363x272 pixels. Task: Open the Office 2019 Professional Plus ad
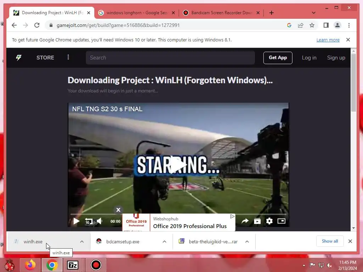coord(179,222)
